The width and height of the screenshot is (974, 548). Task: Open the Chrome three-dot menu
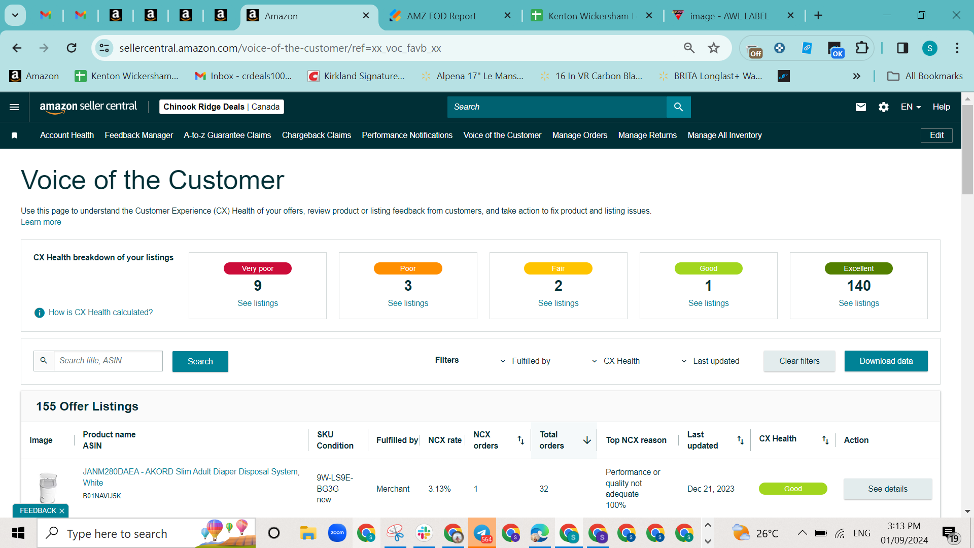point(957,48)
